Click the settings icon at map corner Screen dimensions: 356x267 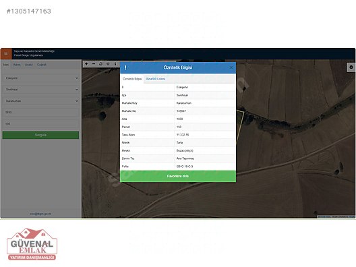coord(351,67)
